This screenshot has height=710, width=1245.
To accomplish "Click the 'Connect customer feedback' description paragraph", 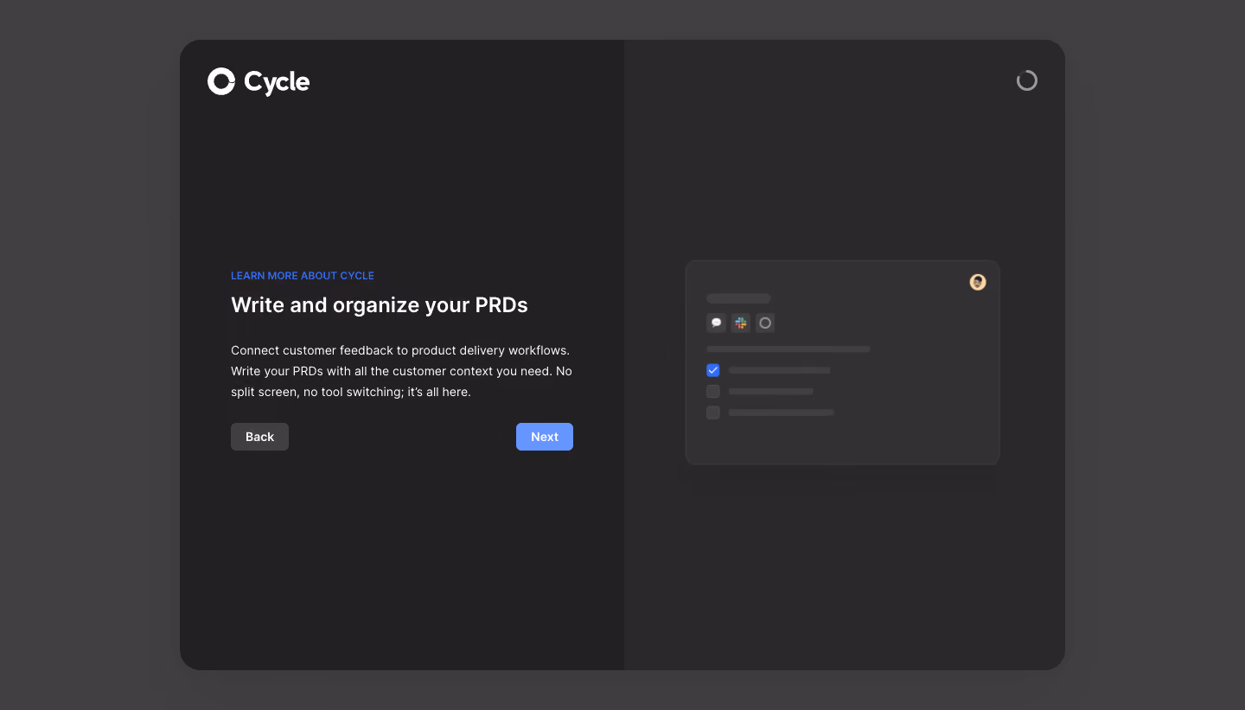I will tap(402, 371).
